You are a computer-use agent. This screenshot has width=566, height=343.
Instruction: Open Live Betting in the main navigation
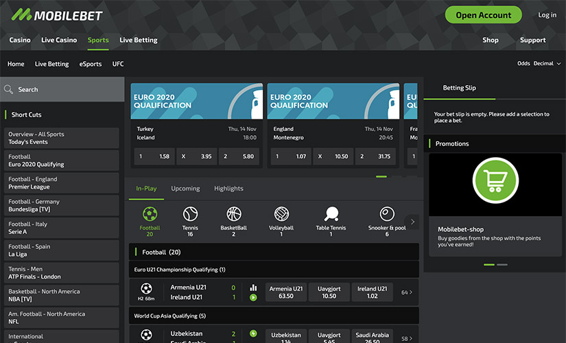pos(139,40)
